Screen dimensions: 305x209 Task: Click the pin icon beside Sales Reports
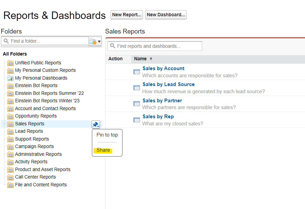pyautogui.click(x=96, y=124)
